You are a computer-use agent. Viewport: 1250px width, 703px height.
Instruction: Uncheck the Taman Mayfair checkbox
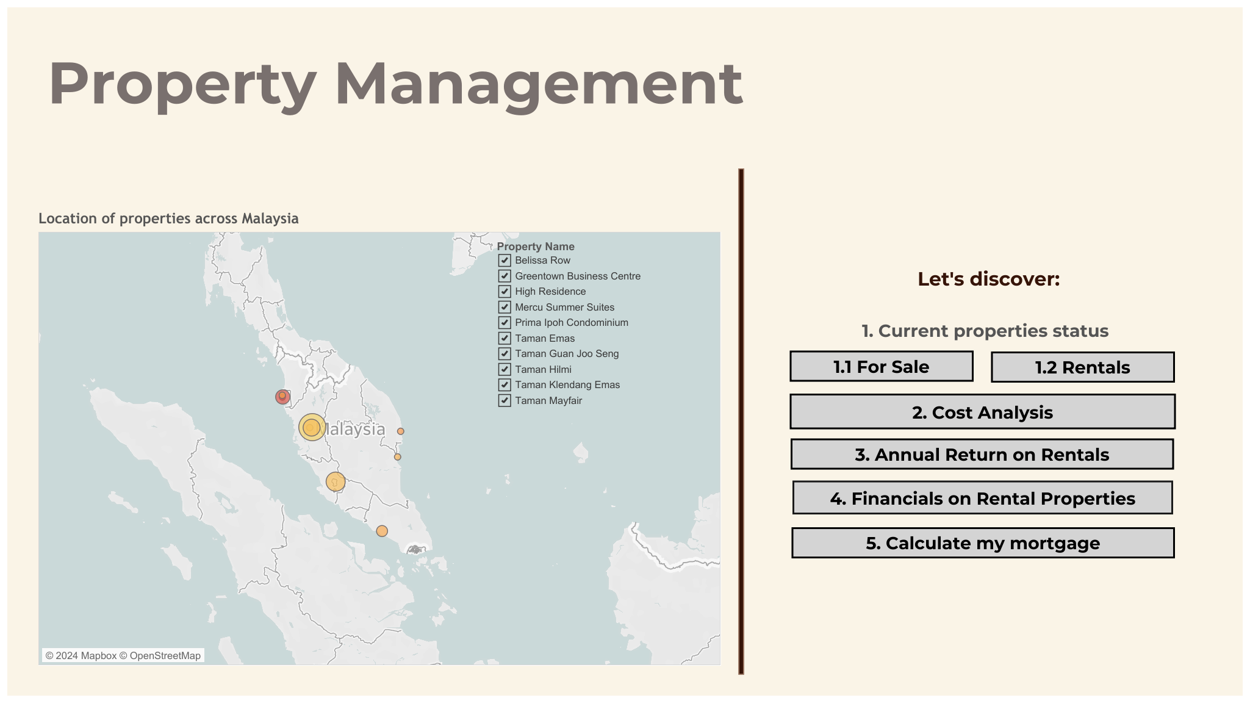505,400
